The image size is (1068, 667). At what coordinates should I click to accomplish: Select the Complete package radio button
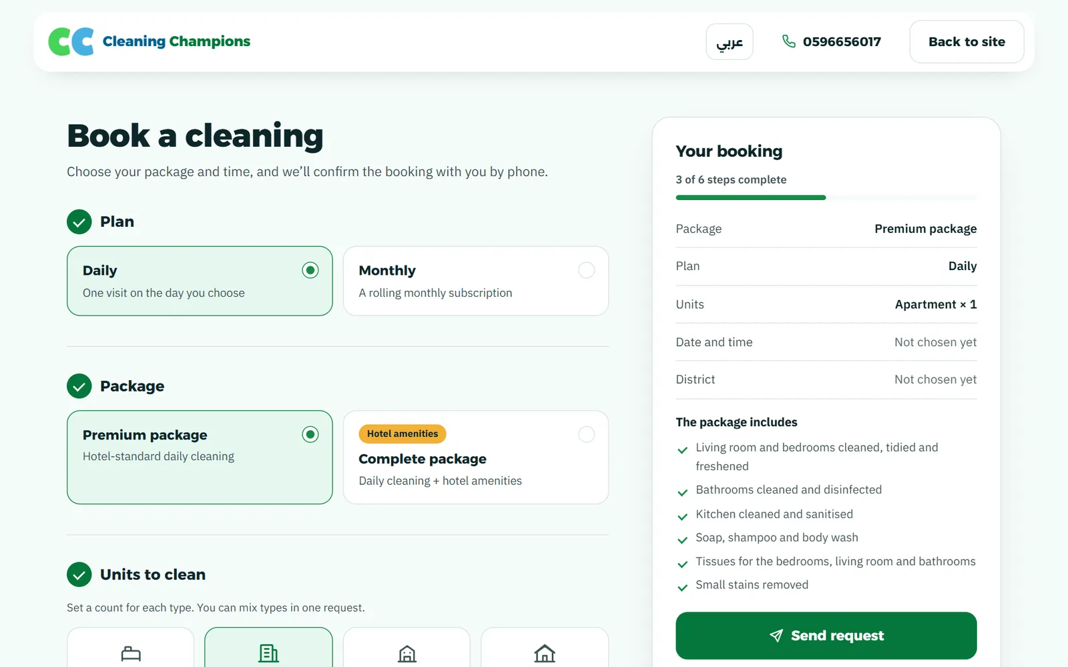(587, 435)
